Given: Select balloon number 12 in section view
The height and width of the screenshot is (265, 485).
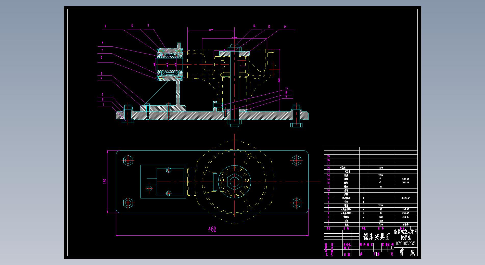Looking at the screenshot, I should (254, 26).
